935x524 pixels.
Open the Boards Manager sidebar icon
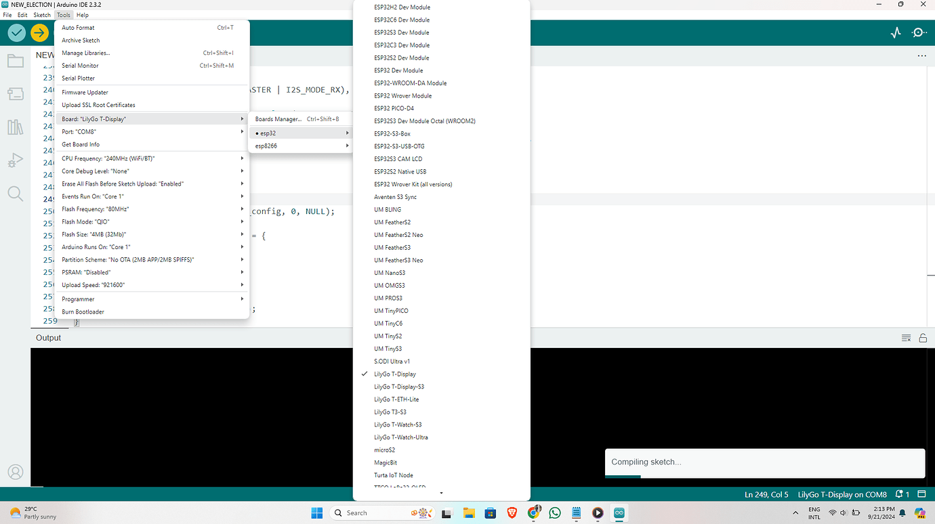point(15,93)
